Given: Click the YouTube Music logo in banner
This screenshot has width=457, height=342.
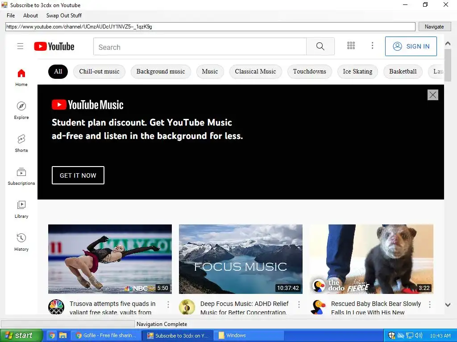Looking at the screenshot, I should (87, 105).
